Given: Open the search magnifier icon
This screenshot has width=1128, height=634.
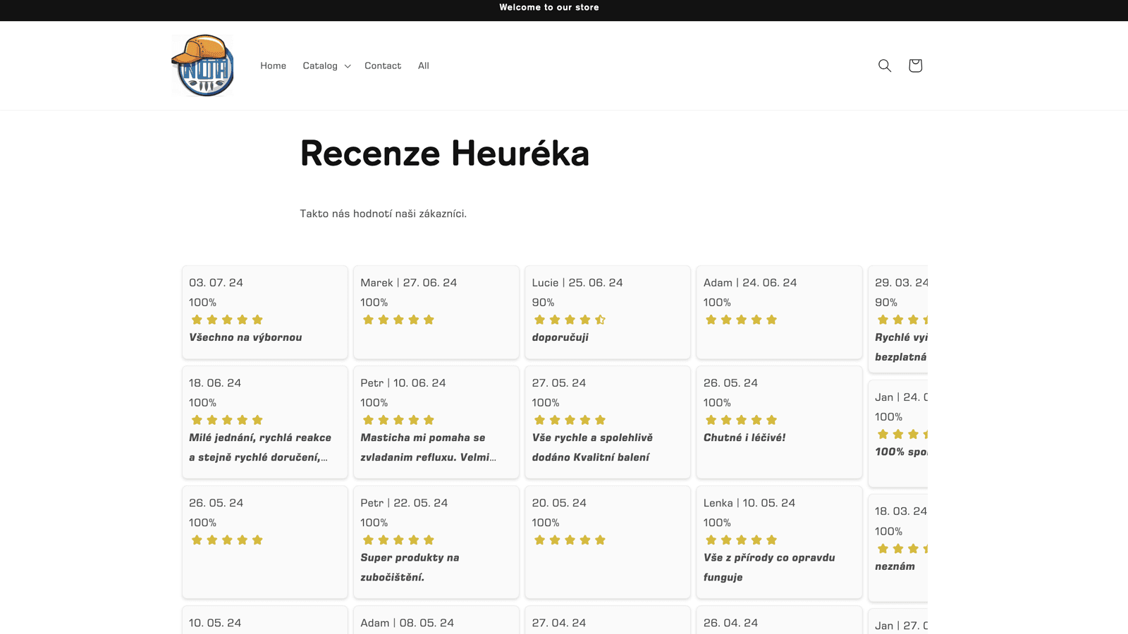Looking at the screenshot, I should pyautogui.click(x=884, y=66).
